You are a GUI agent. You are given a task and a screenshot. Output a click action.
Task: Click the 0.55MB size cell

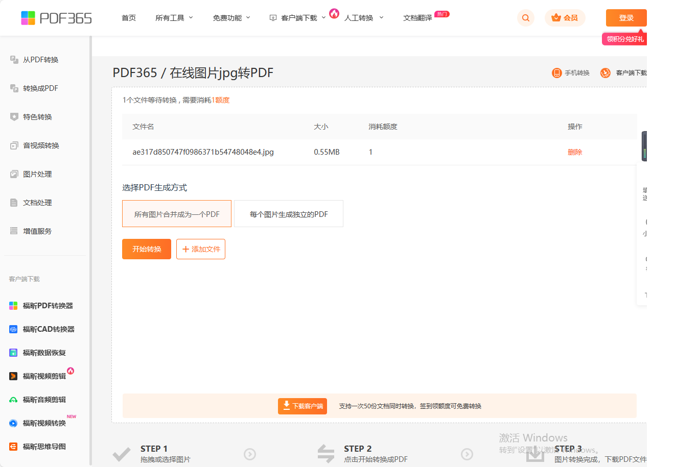coord(327,152)
